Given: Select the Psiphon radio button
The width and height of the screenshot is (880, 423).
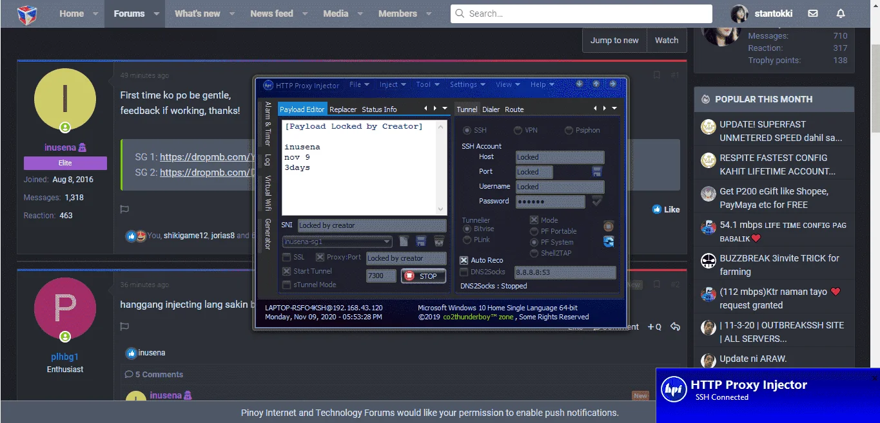Looking at the screenshot, I should click(569, 130).
